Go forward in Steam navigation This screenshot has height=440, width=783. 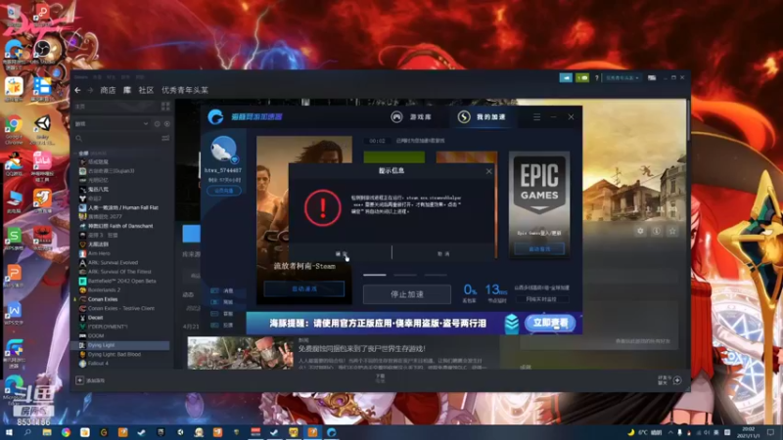(90, 90)
